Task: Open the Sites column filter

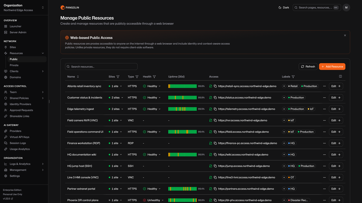Action: (118, 77)
